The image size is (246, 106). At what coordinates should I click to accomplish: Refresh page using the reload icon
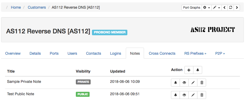click(231, 7)
